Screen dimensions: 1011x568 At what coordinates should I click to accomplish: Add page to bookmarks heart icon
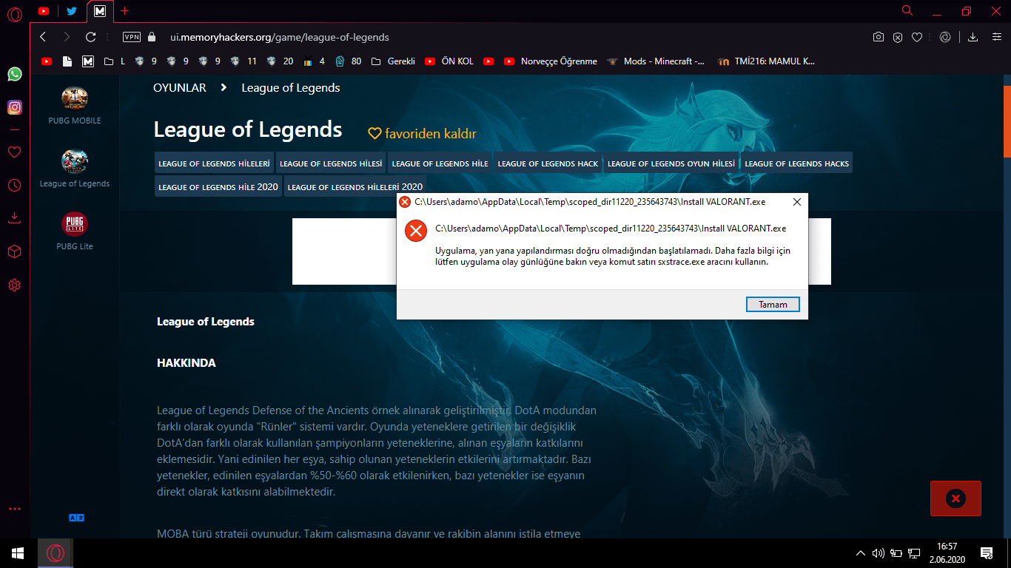click(x=917, y=37)
